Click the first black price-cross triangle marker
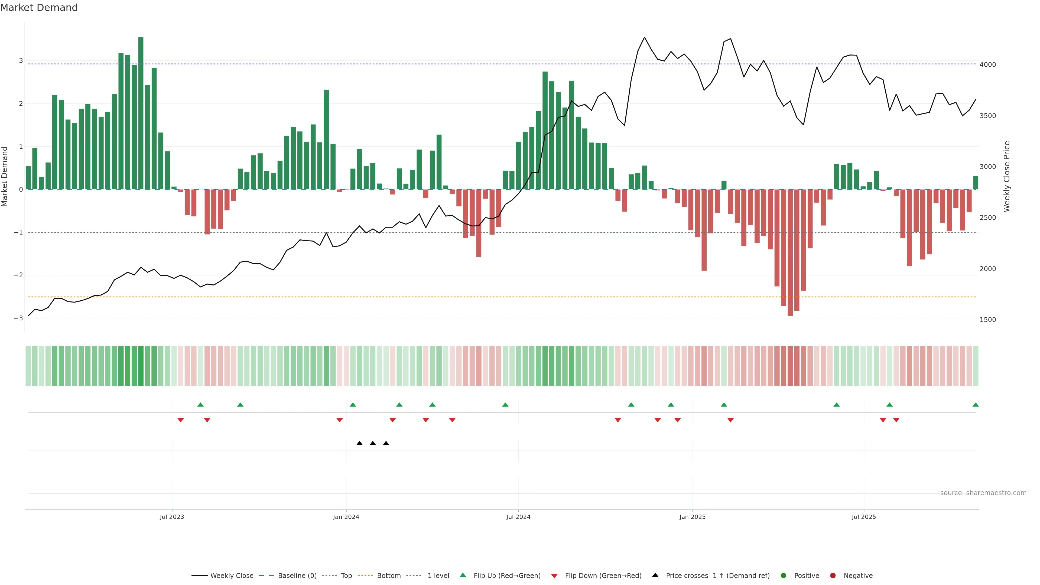The height and width of the screenshot is (585, 1040). [359, 443]
